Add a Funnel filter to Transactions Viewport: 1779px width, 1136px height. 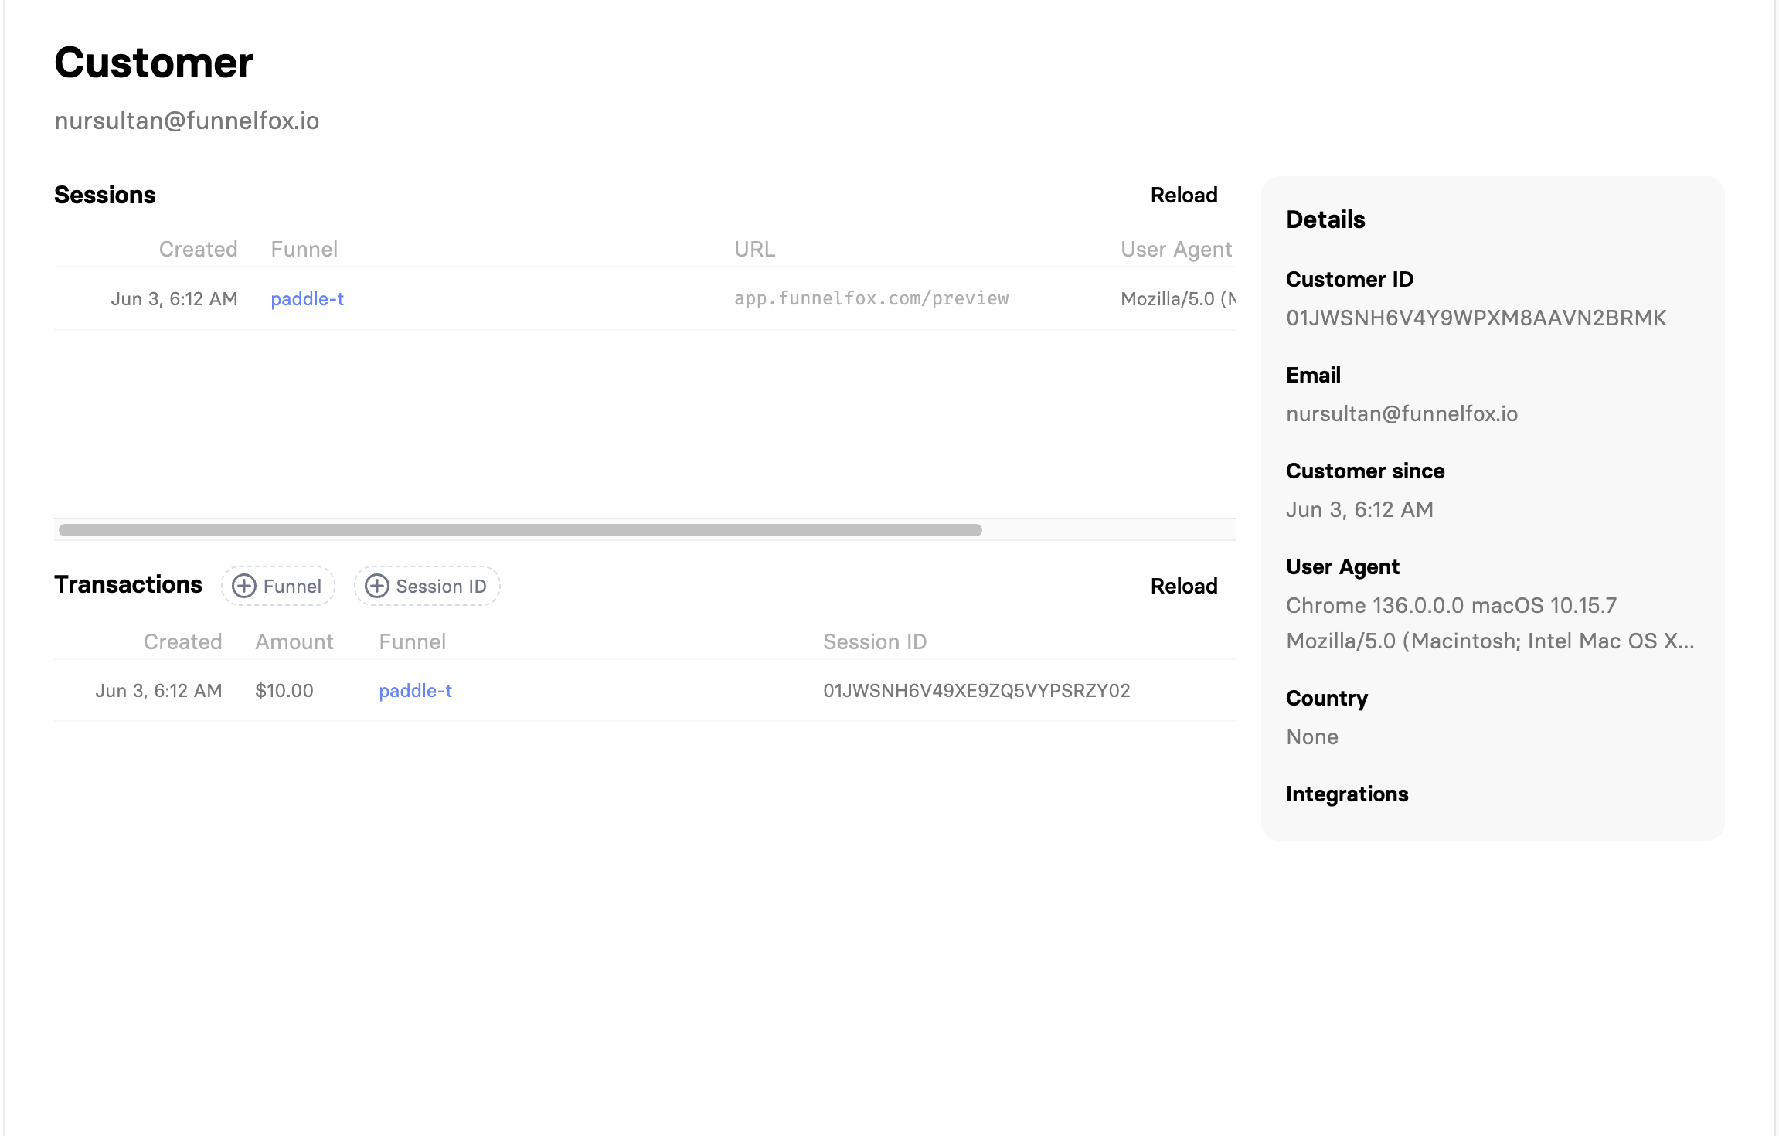pos(278,586)
